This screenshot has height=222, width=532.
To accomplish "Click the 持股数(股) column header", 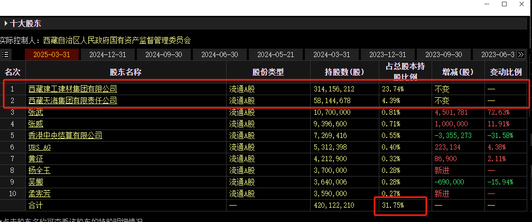I will (x=344, y=72).
